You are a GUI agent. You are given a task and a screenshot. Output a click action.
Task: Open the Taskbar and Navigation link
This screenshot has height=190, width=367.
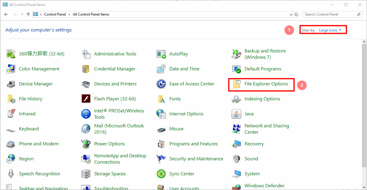click(x=43, y=188)
